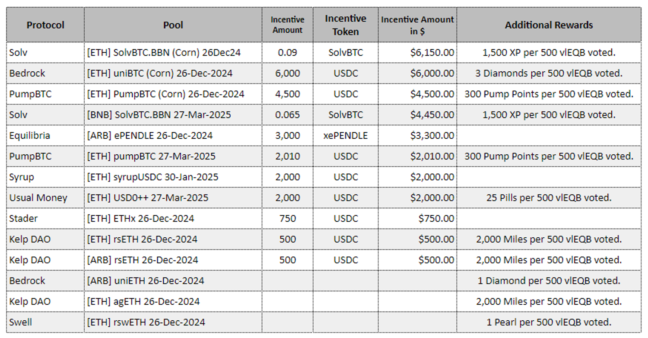Click the Additional Rewards column header
The height and width of the screenshot is (338, 648).
[x=549, y=25]
